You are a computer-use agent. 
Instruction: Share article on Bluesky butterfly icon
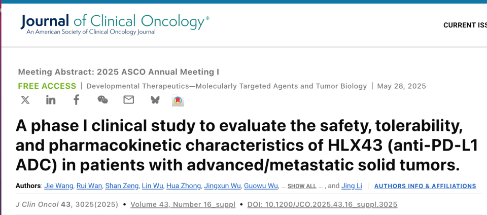tap(155, 100)
